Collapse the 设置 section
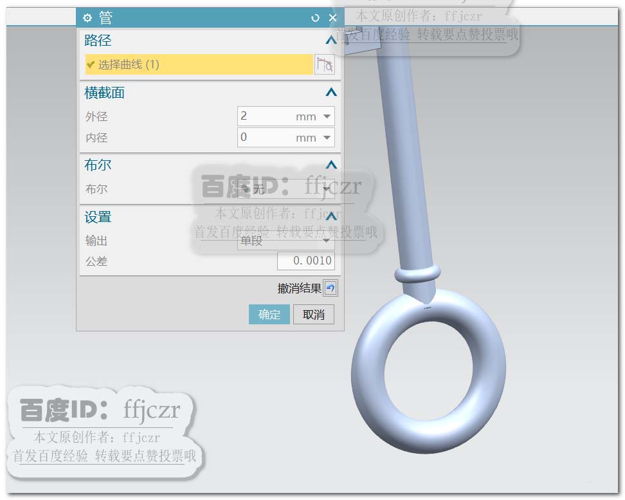This screenshot has width=625, height=500. click(x=331, y=217)
